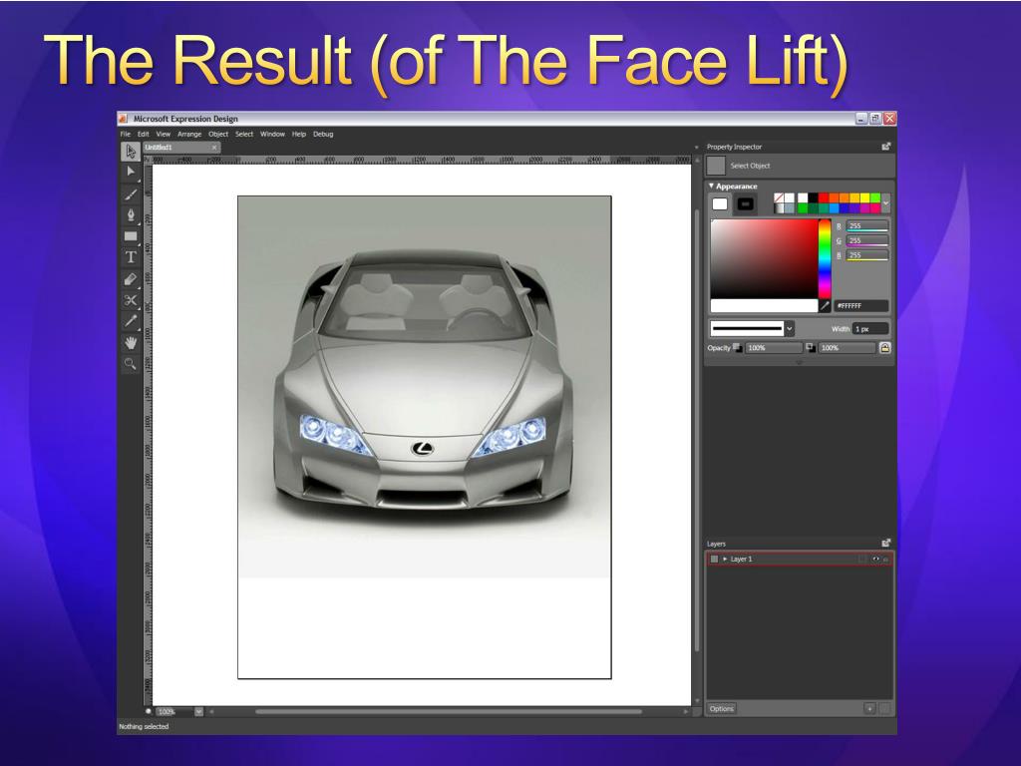This screenshot has height=766, width=1021.
Task: Select the Direct Selection tool
Action: point(131,172)
